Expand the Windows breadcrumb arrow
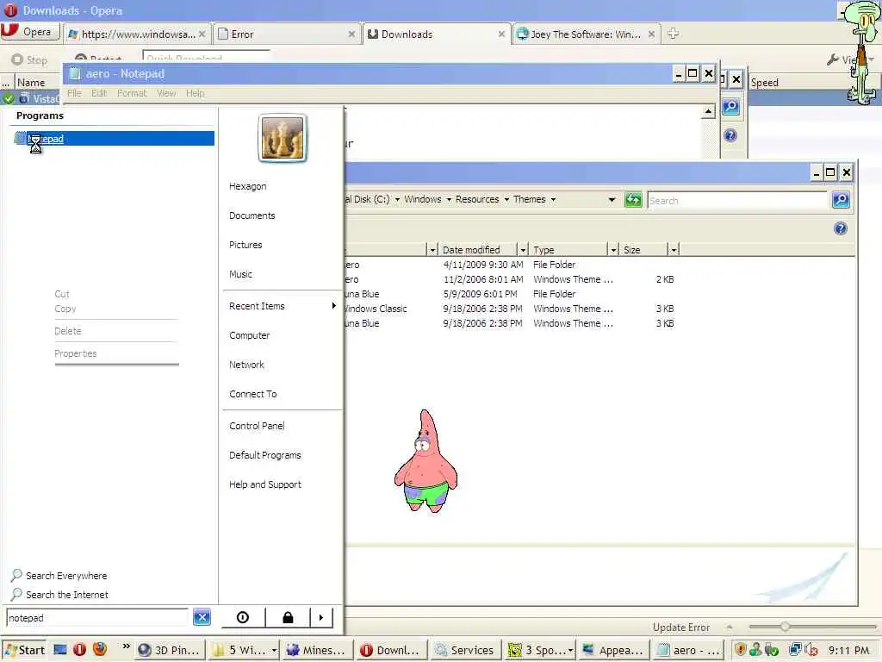The width and height of the screenshot is (882, 662). point(449,200)
